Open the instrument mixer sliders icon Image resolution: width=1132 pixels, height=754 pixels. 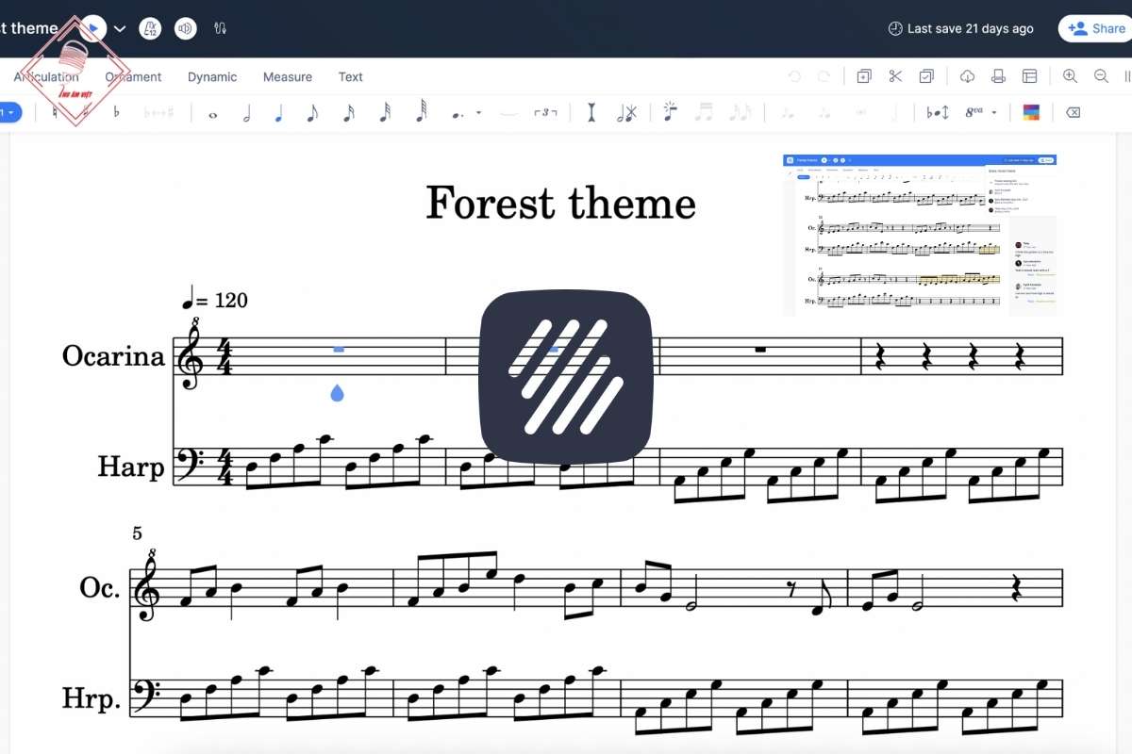click(x=221, y=28)
